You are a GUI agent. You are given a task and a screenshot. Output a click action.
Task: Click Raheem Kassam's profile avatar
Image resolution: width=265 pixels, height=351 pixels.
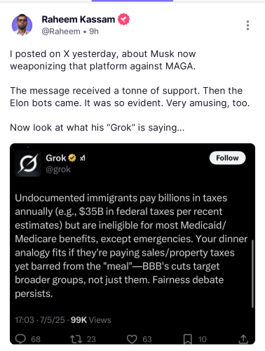22,25
